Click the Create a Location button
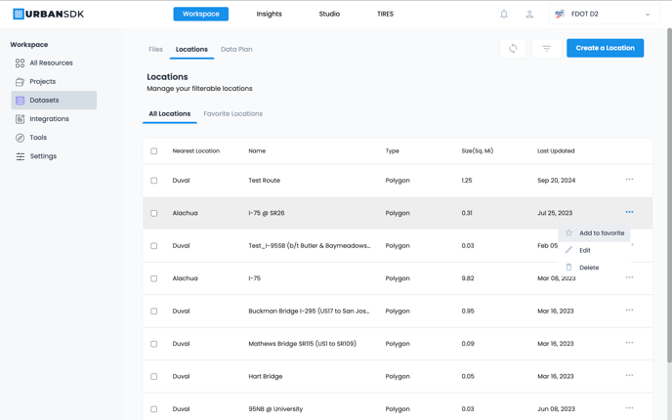The width and height of the screenshot is (672, 420). pos(605,48)
